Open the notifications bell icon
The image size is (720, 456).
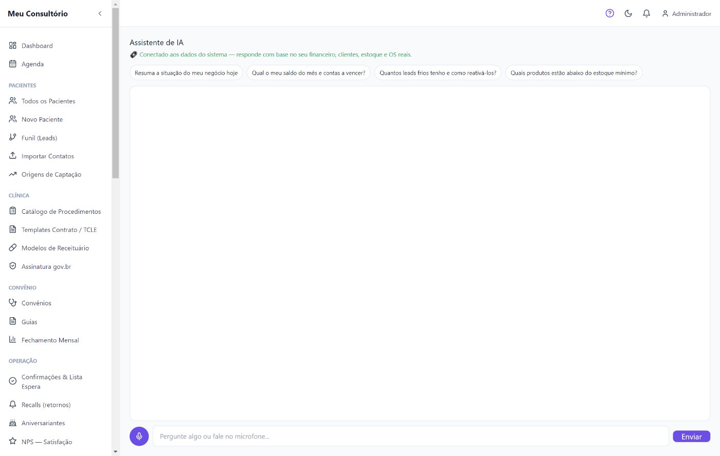click(647, 13)
